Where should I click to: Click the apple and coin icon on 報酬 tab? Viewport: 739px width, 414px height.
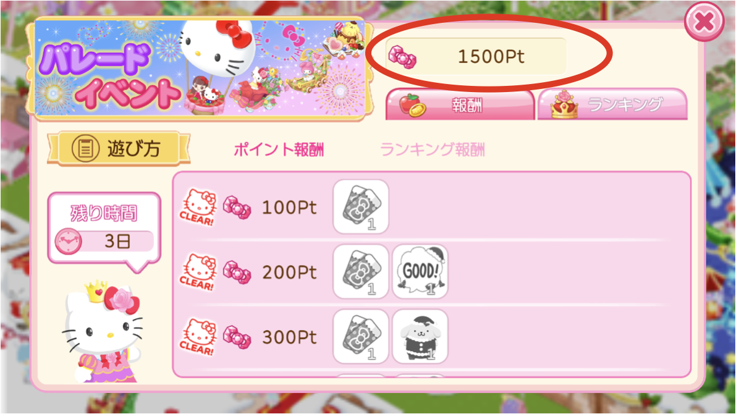click(x=412, y=105)
